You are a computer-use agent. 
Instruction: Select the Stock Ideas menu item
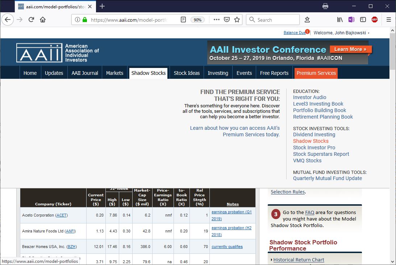[187, 73]
